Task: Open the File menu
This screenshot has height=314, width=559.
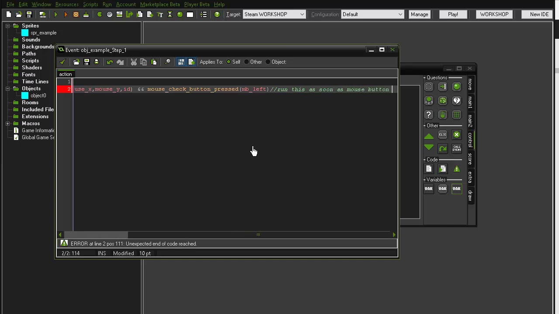Action: pos(10,4)
